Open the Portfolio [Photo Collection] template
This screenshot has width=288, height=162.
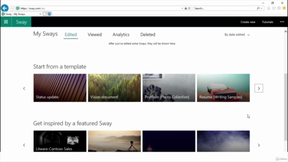(x=169, y=88)
